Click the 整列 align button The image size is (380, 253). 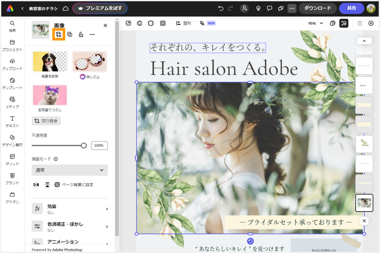click(x=183, y=23)
